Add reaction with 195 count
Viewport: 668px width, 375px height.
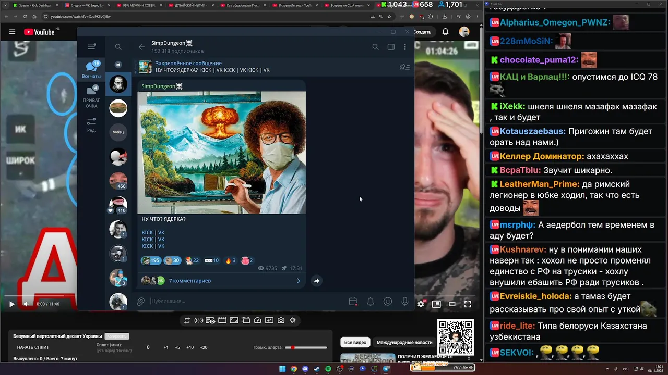click(x=151, y=260)
